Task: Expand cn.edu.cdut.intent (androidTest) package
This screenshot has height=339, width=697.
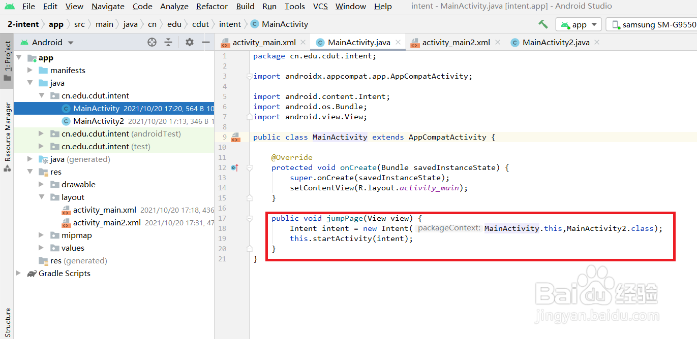Action: (x=42, y=133)
